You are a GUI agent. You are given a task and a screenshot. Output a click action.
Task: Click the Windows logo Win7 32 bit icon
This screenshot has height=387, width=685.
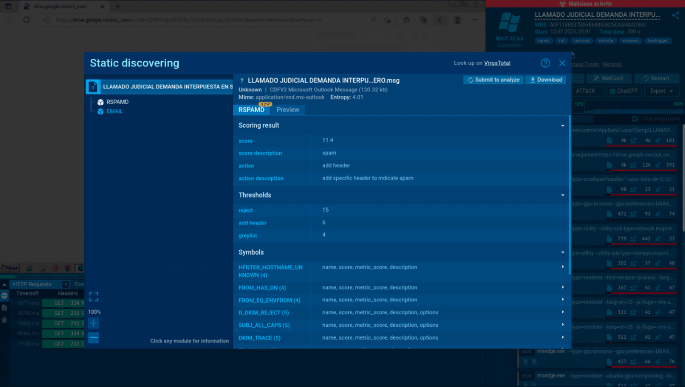(509, 22)
